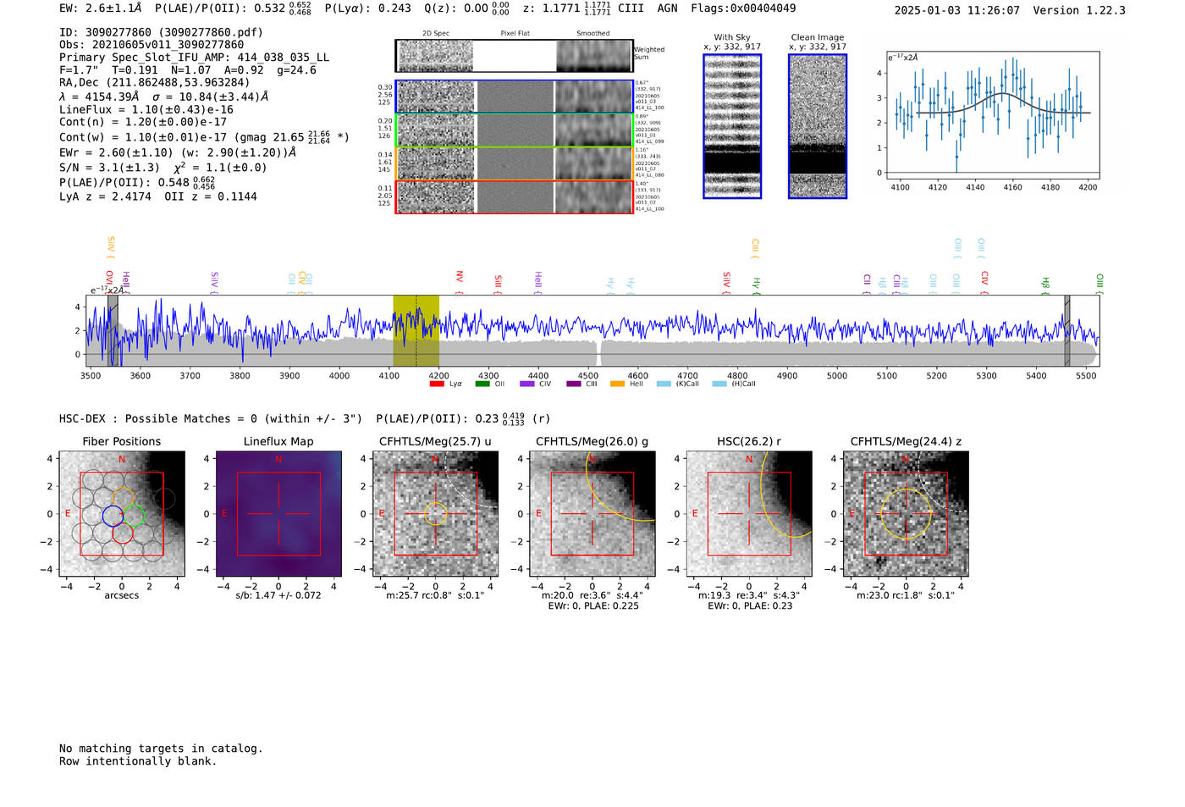This screenshot has width=1185, height=807.
Task: Click the green fiber circle in Fiber Positions
Action: tap(134, 515)
